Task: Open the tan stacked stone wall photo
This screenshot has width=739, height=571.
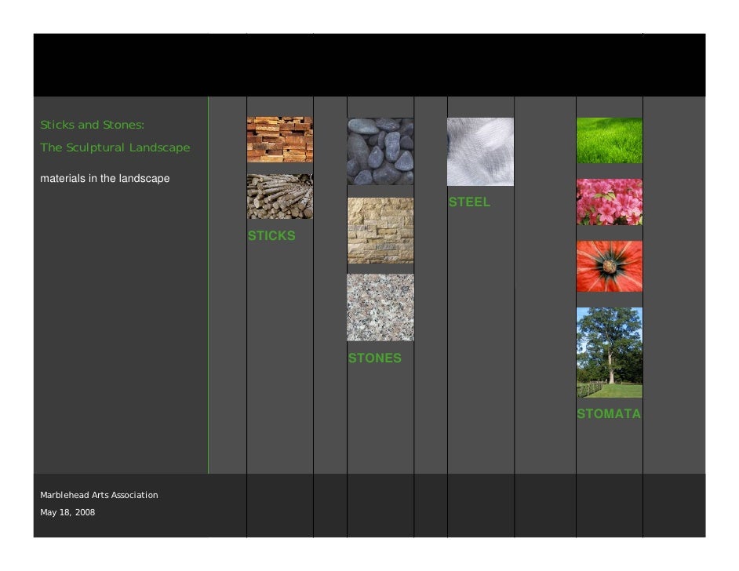Action: click(x=380, y=231)
